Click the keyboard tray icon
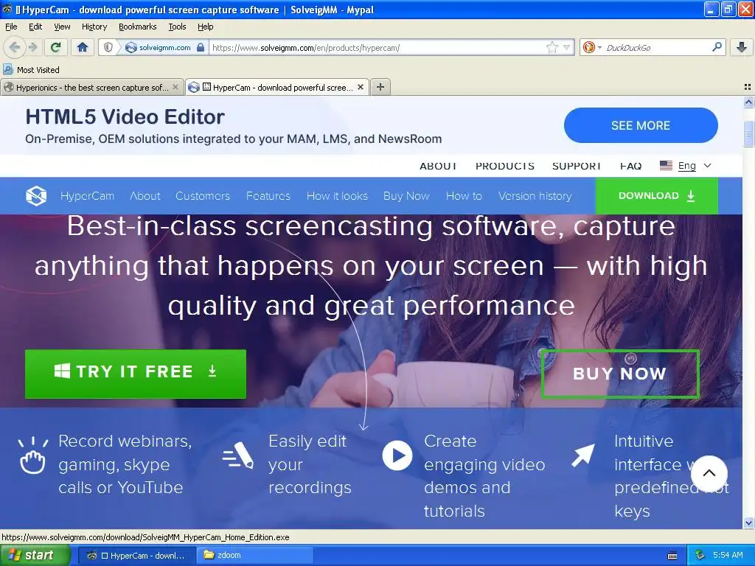The width and height of the screenshot is (755, 566). [x=672, y=556]
